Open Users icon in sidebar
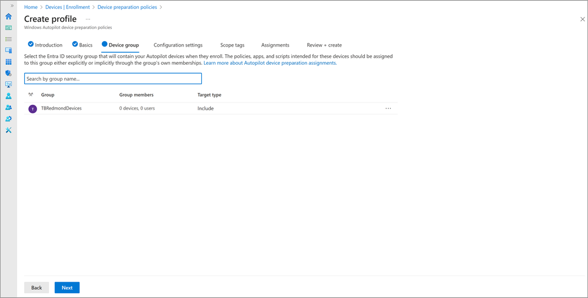This screenshot has width=588, height=298. coord(9,96)
